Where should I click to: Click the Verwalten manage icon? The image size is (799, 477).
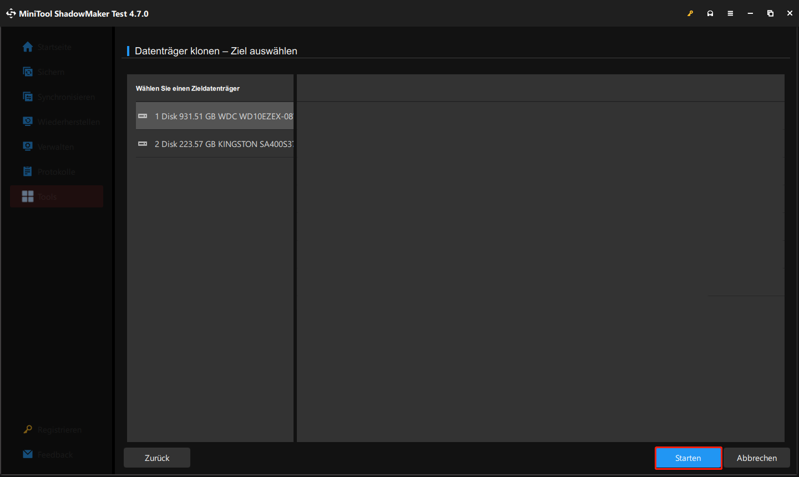[28, 146]
